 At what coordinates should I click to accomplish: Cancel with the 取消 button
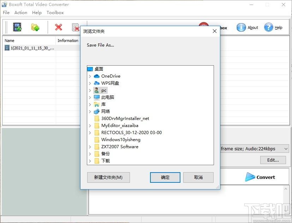click(198, 177)
